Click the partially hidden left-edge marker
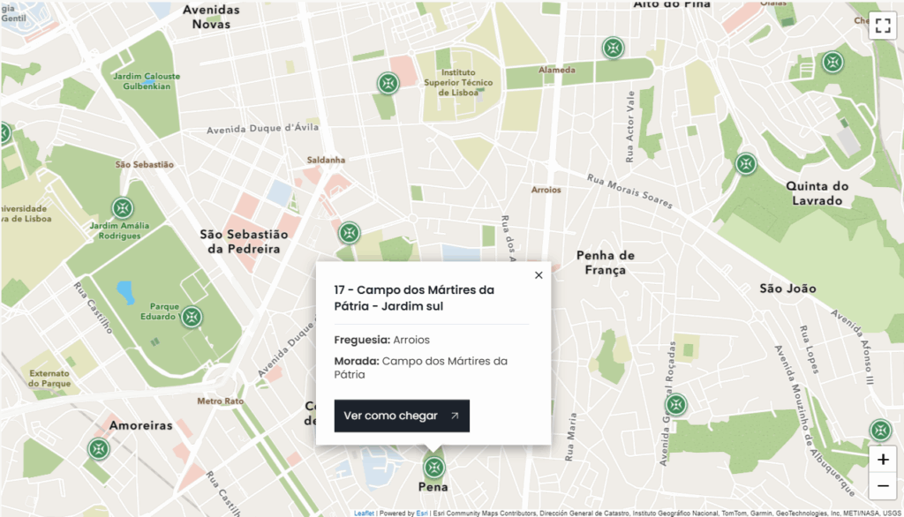 pos(4,133)
